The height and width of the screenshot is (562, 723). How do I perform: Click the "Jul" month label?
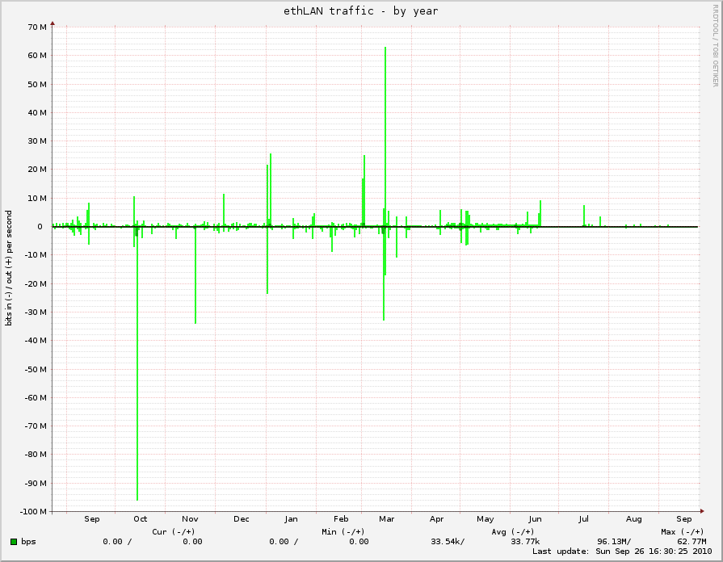click(584, 519)
